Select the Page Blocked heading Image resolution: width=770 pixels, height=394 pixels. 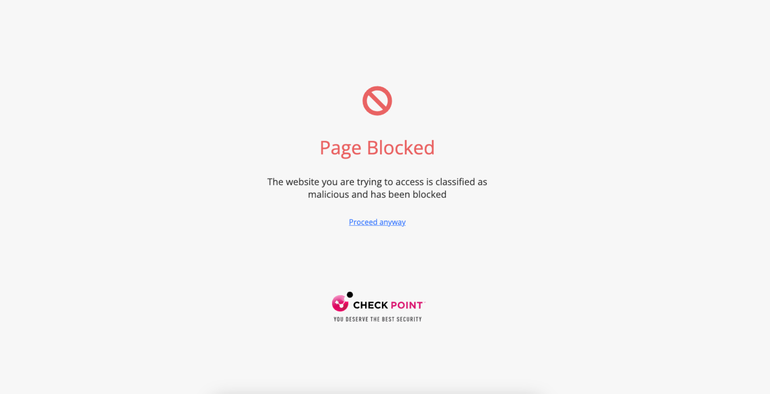tap(377, 148)
